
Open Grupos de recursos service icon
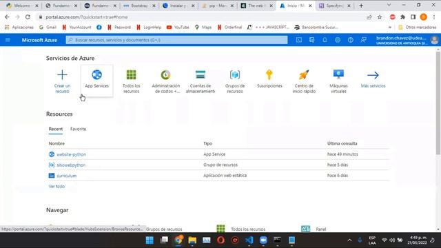pos(235,75)
